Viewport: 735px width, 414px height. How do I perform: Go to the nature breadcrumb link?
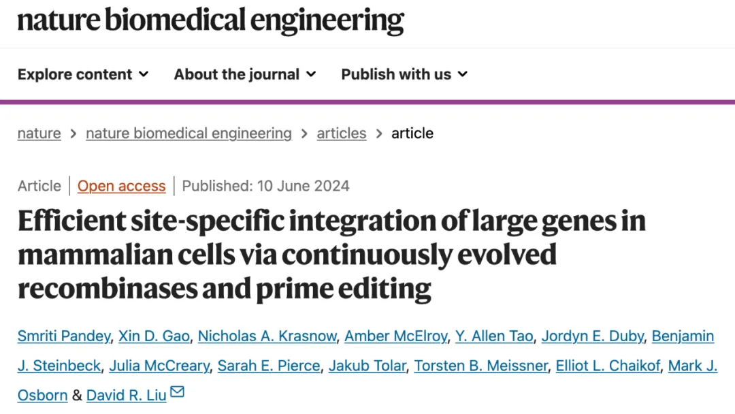tap(39, 133)
